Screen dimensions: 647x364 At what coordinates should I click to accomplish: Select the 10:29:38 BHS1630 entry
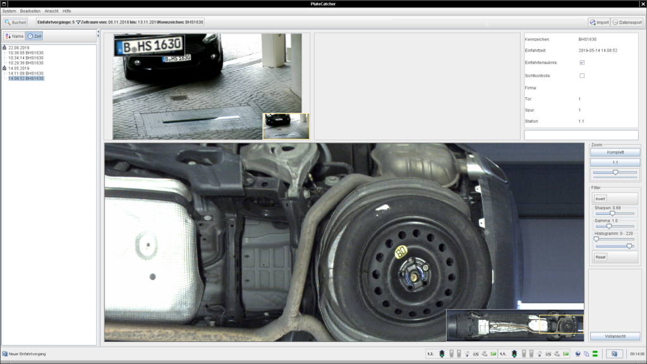tap(25, 63)
